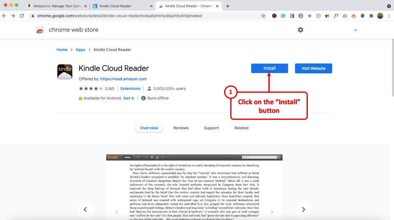Image resolution: width=394 pixels, height=220 pixels.
Task: Open the Extensions category link
Action: tap(130, 89)
